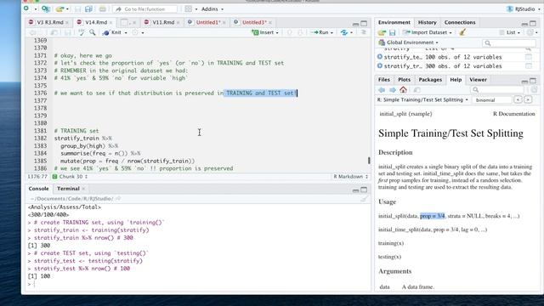Open the Environment tab
The height and width of the screenshot is (306, 544).
(394, 22)
